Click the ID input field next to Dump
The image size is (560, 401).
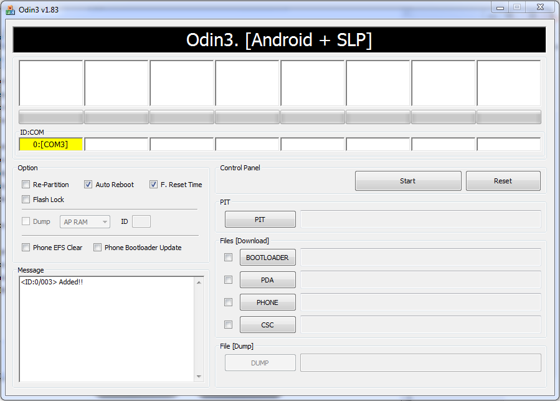141,221
